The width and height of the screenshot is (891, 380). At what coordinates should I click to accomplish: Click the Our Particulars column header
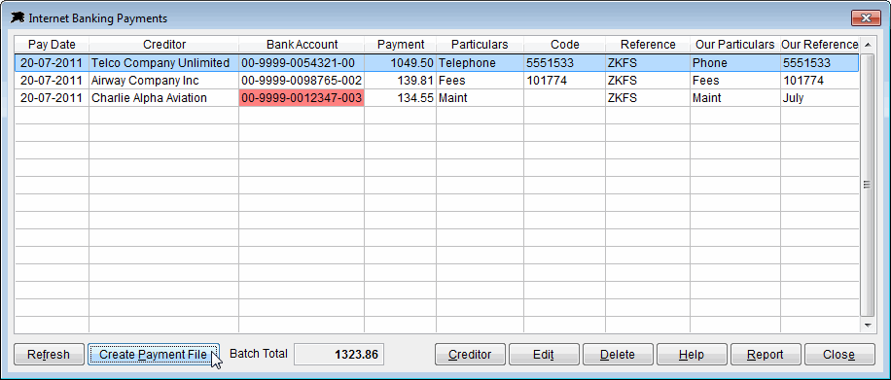(735, 45)
